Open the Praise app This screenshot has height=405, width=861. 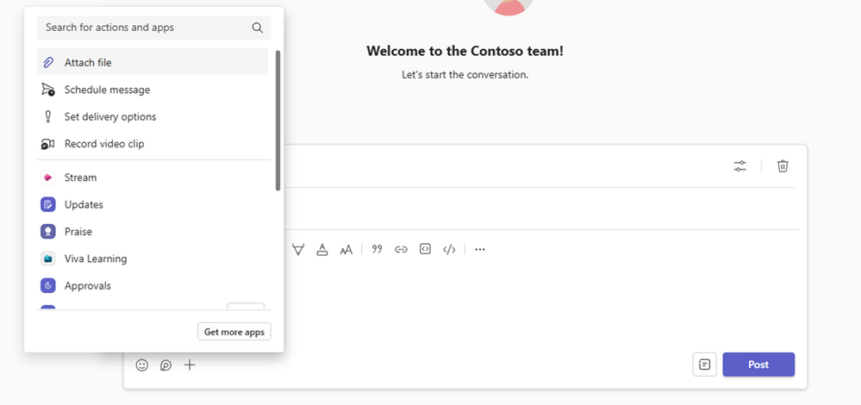click(152, 232)
